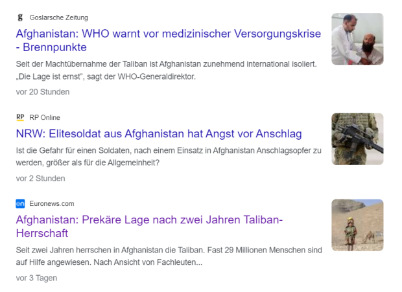
Task: Click the snippet about Machtübernahme der Taliban
Action: (x=167, y=70)
